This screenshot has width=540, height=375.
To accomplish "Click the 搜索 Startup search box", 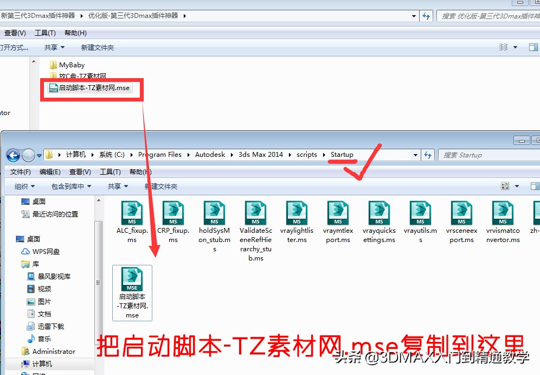I will [489, 155].
